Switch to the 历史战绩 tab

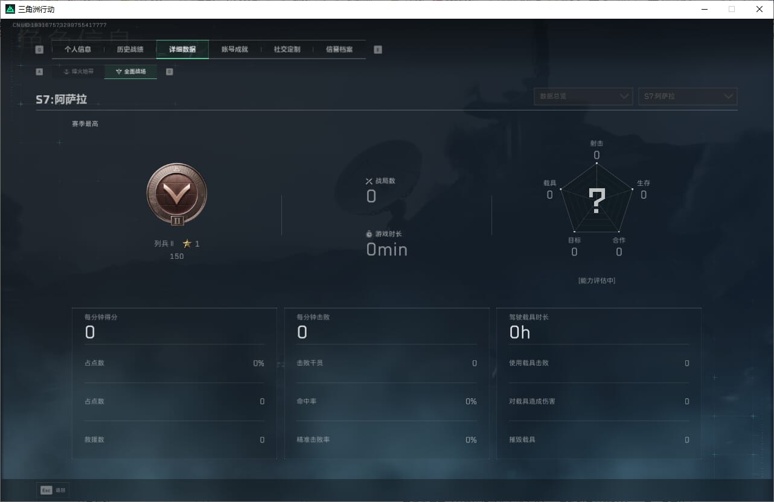coord(130,49)
